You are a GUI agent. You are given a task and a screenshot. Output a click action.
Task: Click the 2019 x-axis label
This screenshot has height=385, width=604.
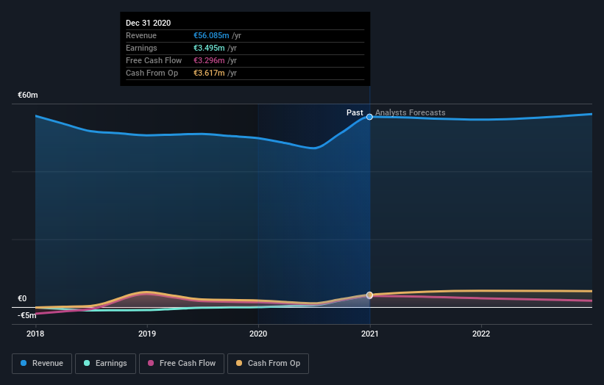pos(146,334)
